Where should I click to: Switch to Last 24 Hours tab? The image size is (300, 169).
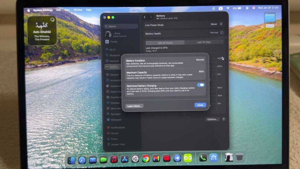(x=165, y=43)
